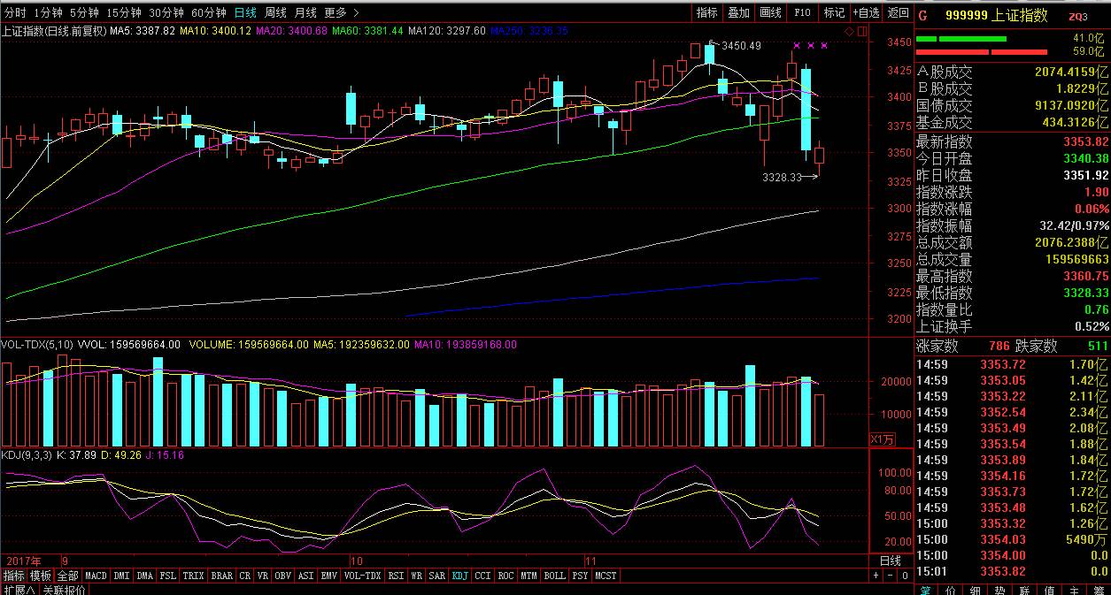Click the split-window square icon near the price axis
Screen dimensions: 1111x595
pyautogui.click(x=860, y=31)
